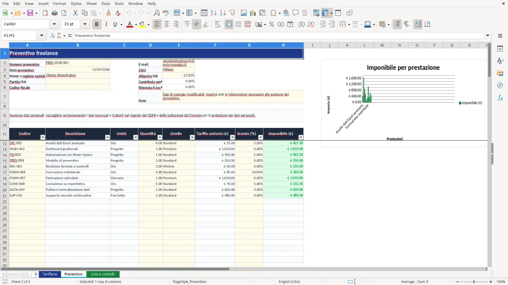This screenshot has width=508, height=285.
Task: Click the Clear Direct Formatting icon
Action: click(118, 13)
